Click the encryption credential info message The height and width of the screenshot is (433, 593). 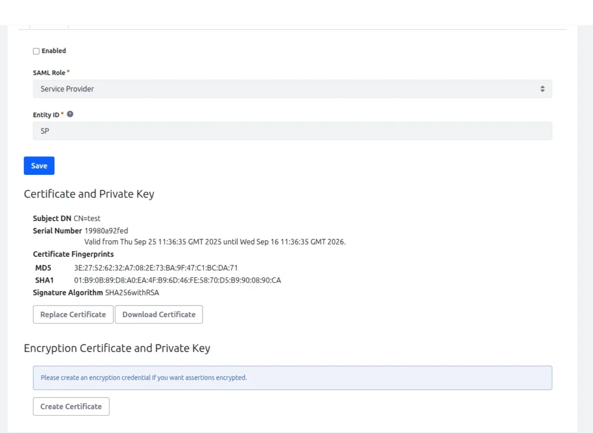point(144,377)
